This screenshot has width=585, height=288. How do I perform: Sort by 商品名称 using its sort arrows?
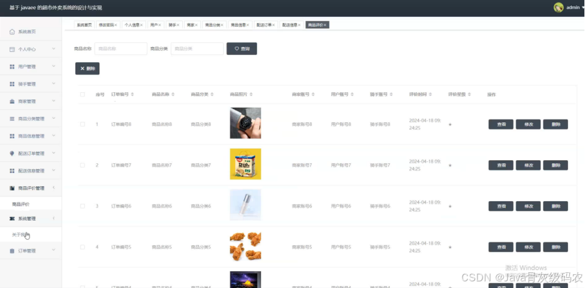tap(172, 95)
